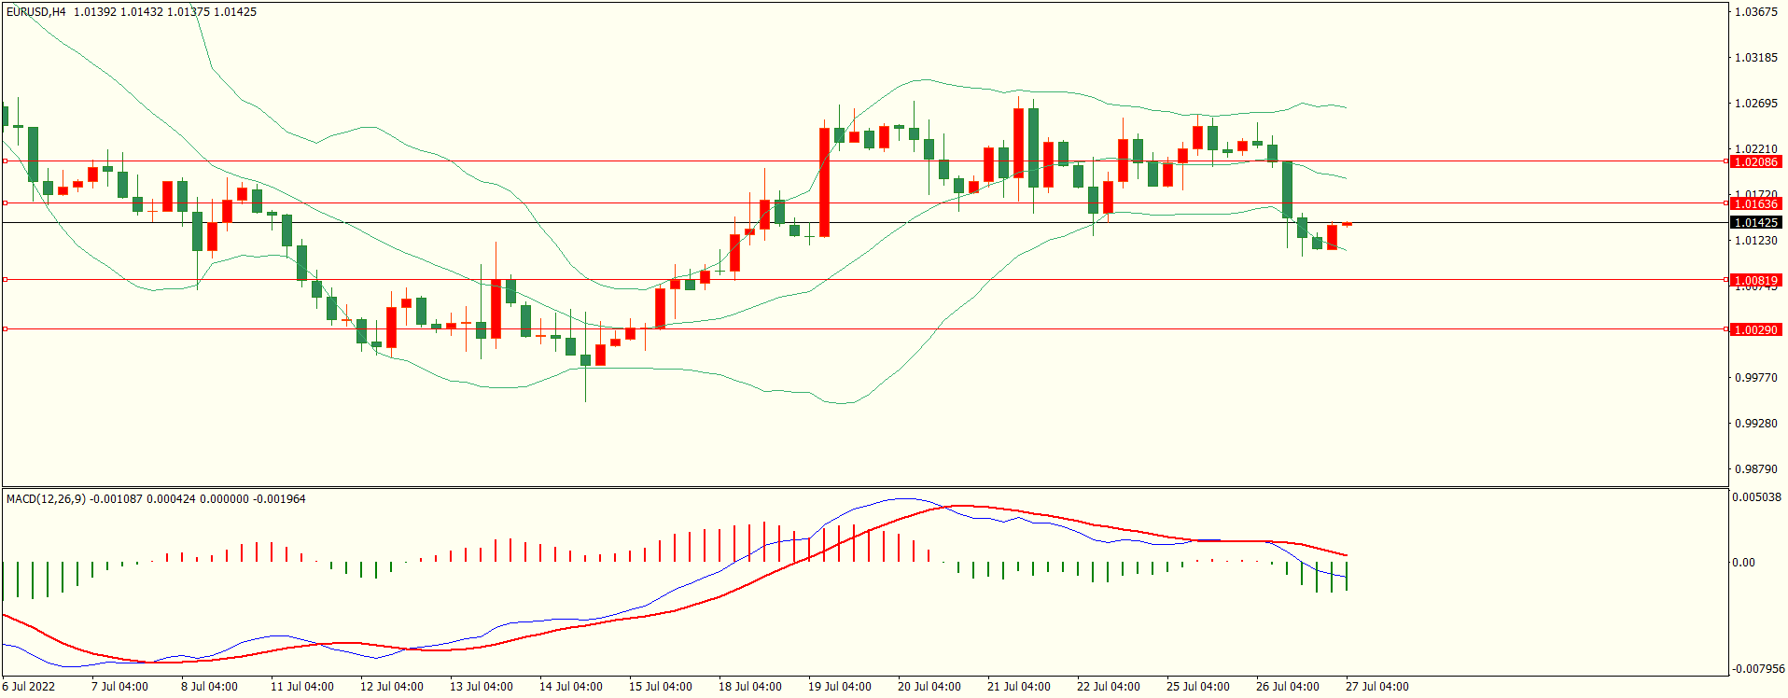Select the left handle of the 1.00290 line
1788x698 pixels.
tap(5, 328)
